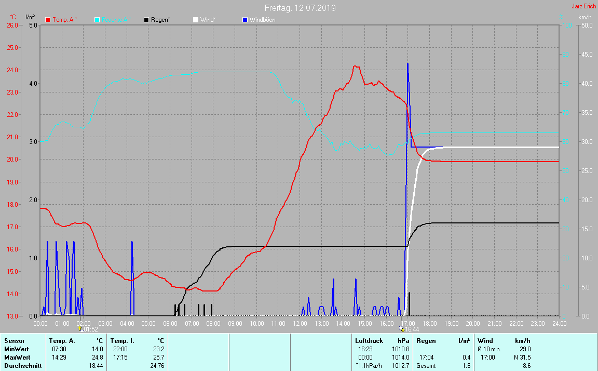Click the Jarz Erich author label

click(583, 6)
